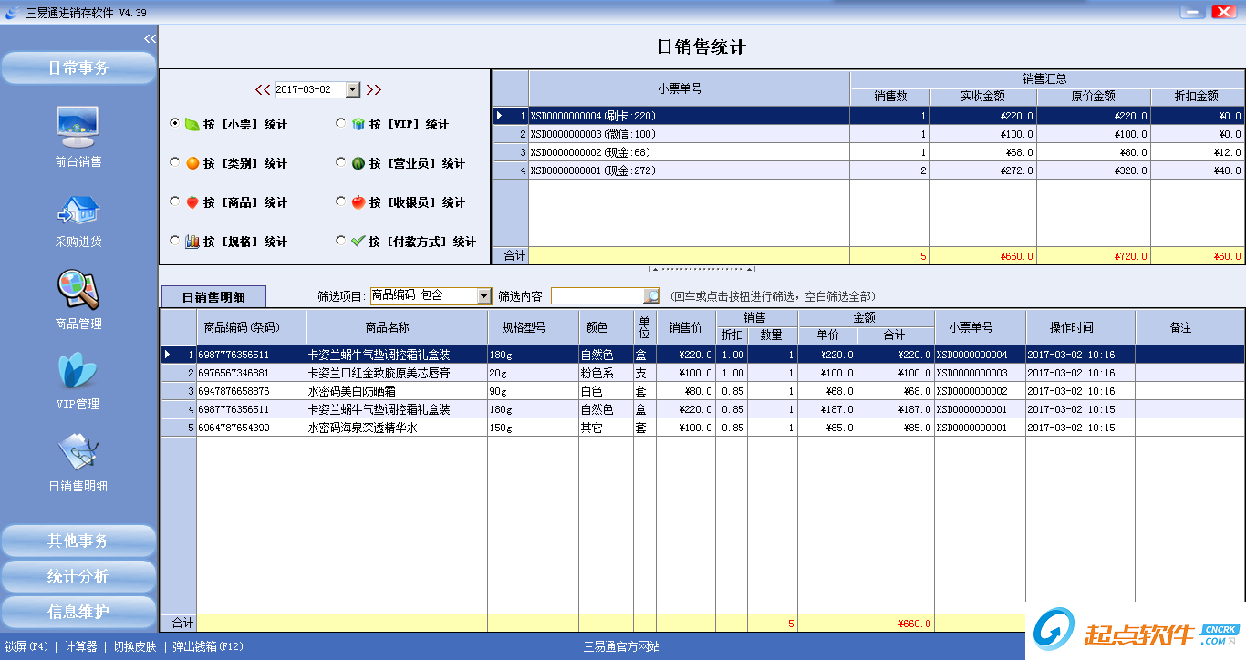Switch to the 日销售明细 tab

214,297
